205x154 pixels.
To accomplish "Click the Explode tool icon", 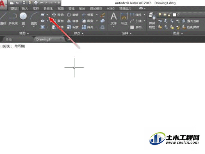I will pos(102,21).
